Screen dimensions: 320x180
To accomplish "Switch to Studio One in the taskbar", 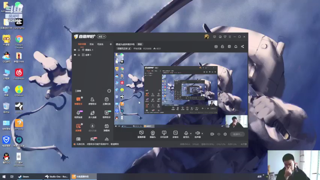I will click(x=56, y=176).
